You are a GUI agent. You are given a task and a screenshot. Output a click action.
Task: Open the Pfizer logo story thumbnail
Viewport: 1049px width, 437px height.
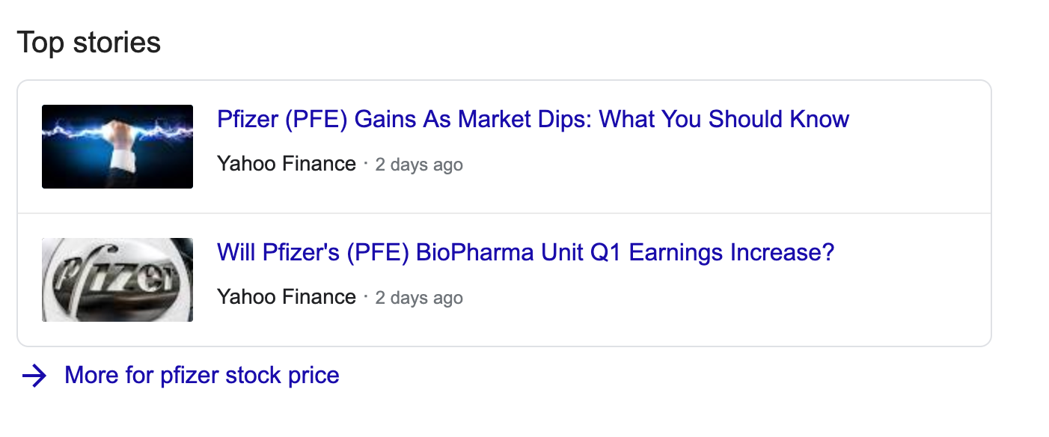(117, 280)
